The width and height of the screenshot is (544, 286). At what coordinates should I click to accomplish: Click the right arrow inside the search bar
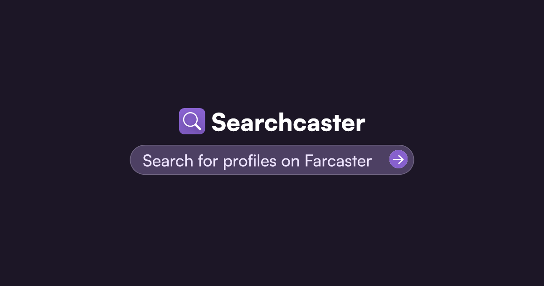pos(398,159)
